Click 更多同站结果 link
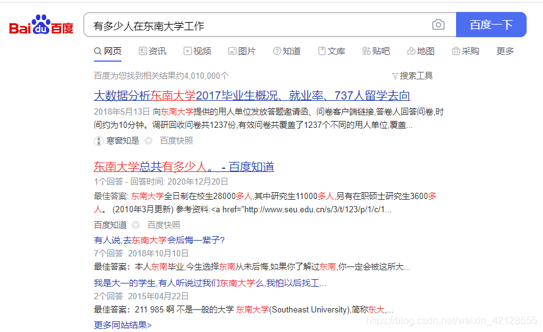This screenshot has height=332, width=543. click(123, 325)
